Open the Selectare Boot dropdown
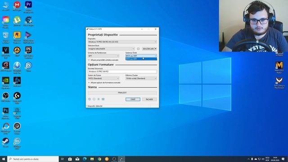Viewport: 288px width, 162px height. [x=111, y=49]
